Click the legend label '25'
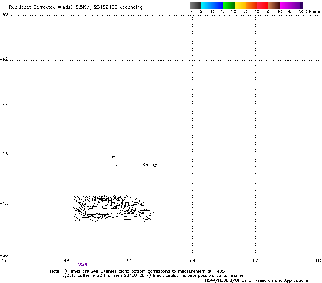322x283 pixels. (x=245, y=12)
